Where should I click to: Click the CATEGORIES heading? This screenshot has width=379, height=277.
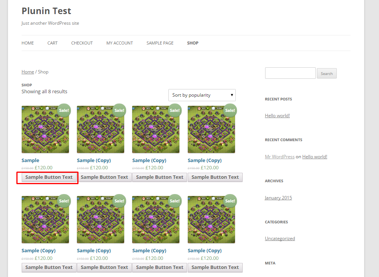coord(277,222)
